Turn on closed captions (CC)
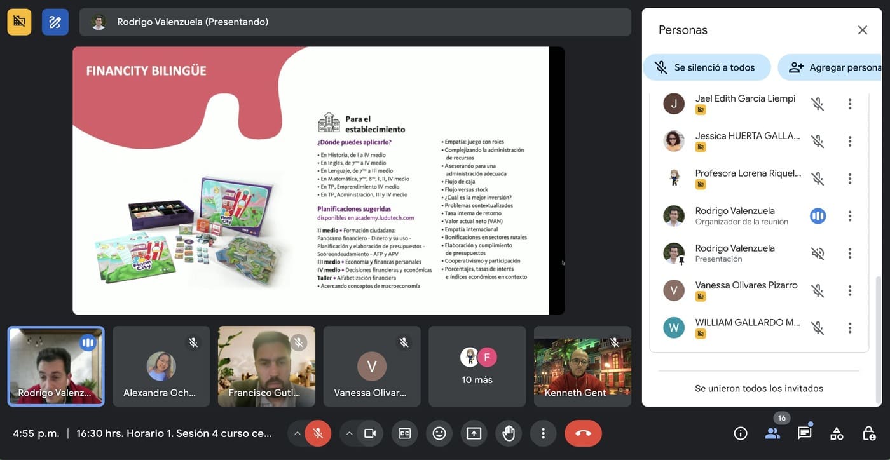The width and height of the screenshot is (890, 460). pos(404,433)
